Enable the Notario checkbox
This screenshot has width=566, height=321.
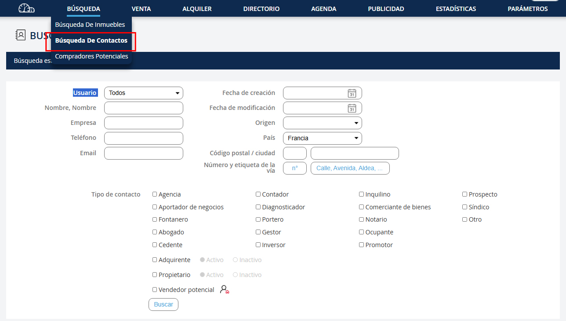click(361, 219)
